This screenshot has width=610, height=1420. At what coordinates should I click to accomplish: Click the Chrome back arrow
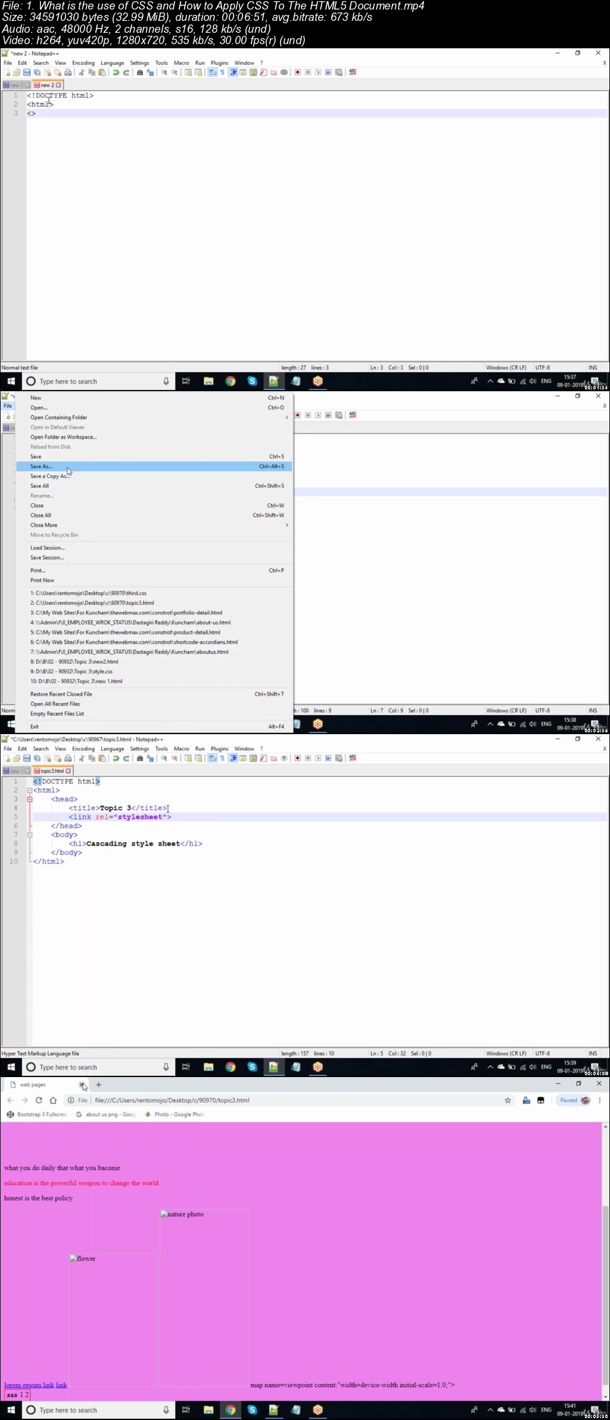[x=10, y=1100]
